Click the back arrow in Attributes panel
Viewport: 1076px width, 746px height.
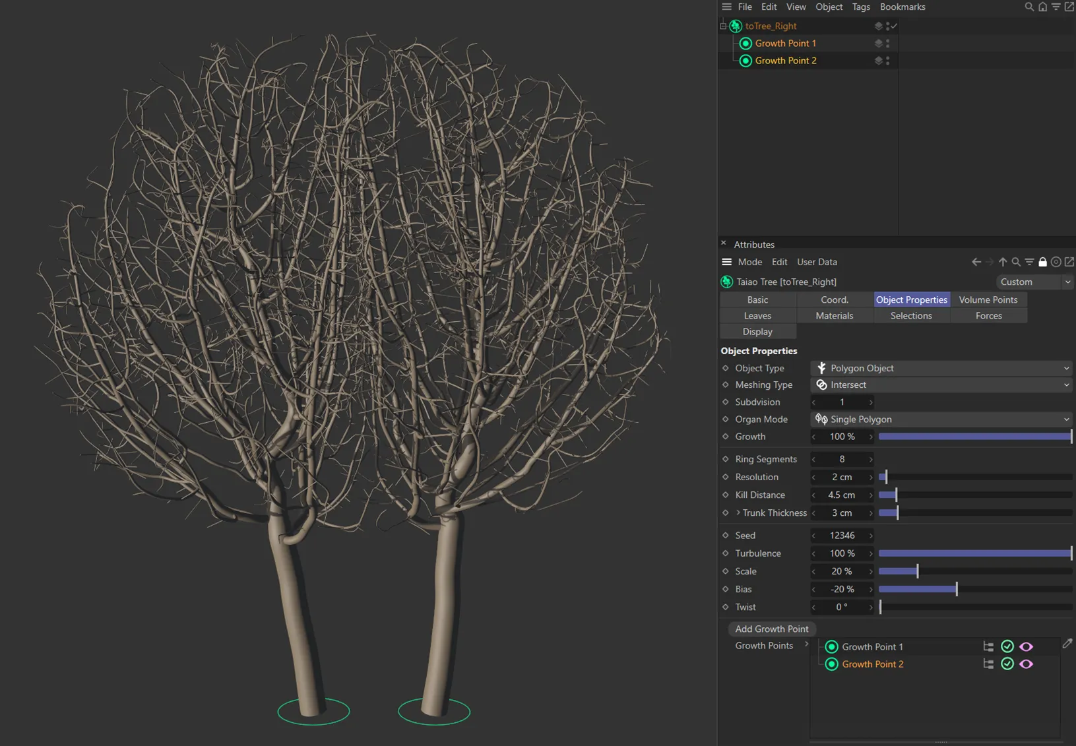click(976, 262)
